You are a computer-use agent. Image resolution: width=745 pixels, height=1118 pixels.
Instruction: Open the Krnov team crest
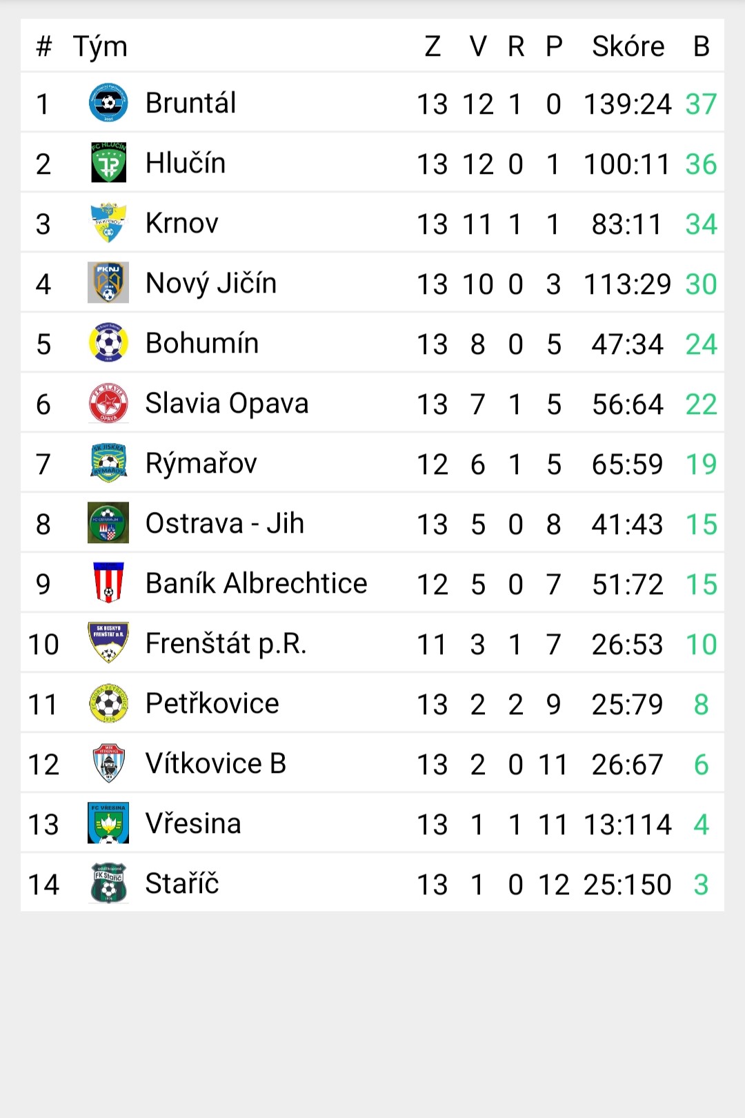point(108,223)
